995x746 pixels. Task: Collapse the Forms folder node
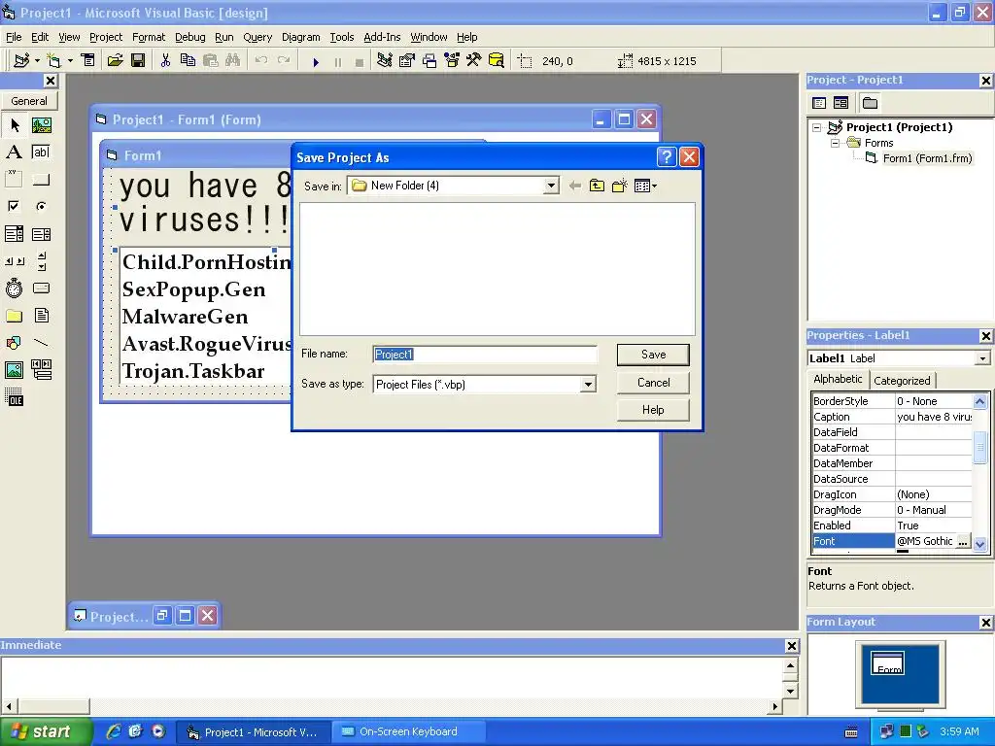[x=835, y=144]
